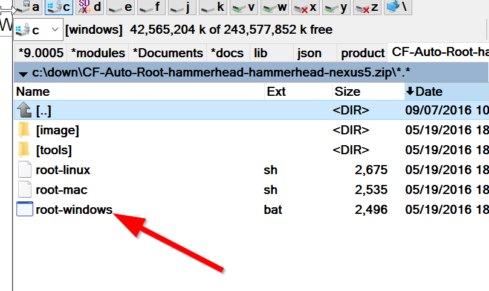Open the [tools] folder
489x291 pixels.
click(x=54, y=150)
